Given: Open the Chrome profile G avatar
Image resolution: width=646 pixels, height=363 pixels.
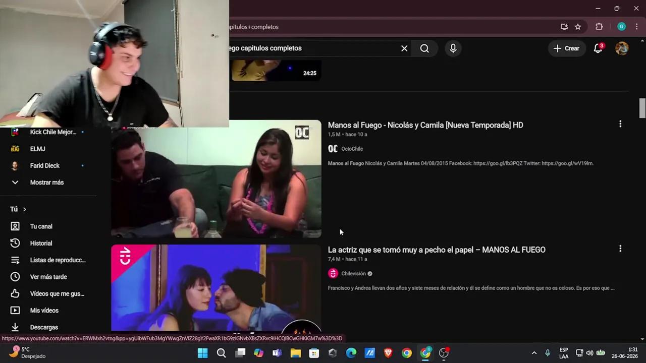Looking at the screenshot, I should pos(621,27).
